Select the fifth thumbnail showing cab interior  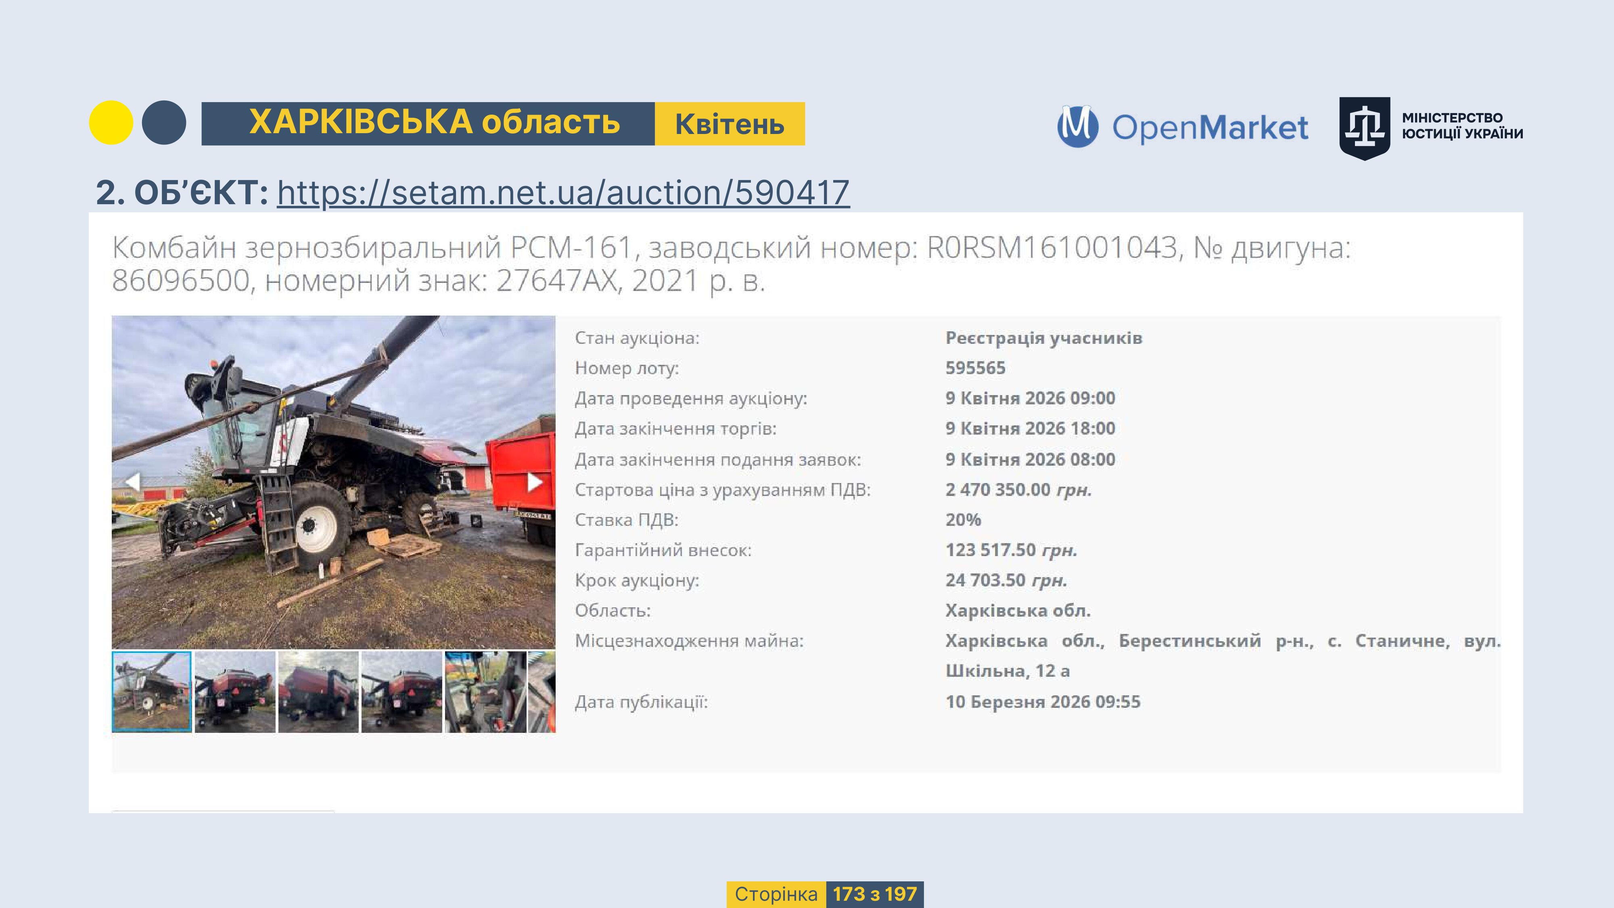485,691
